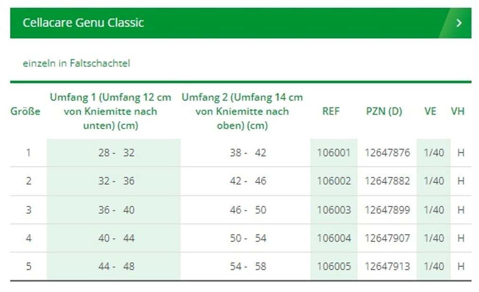479x292 pixels.
Task: Select REF number 106003
Action: [x=334, y=210]
